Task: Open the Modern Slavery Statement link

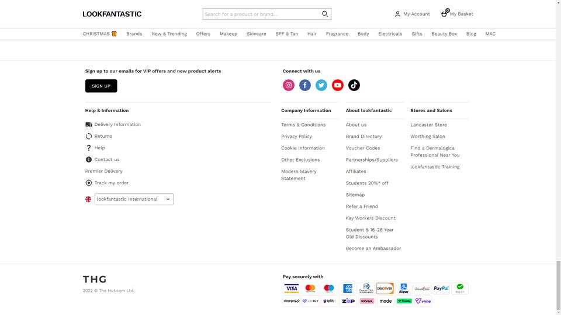Action: point(299,175)
